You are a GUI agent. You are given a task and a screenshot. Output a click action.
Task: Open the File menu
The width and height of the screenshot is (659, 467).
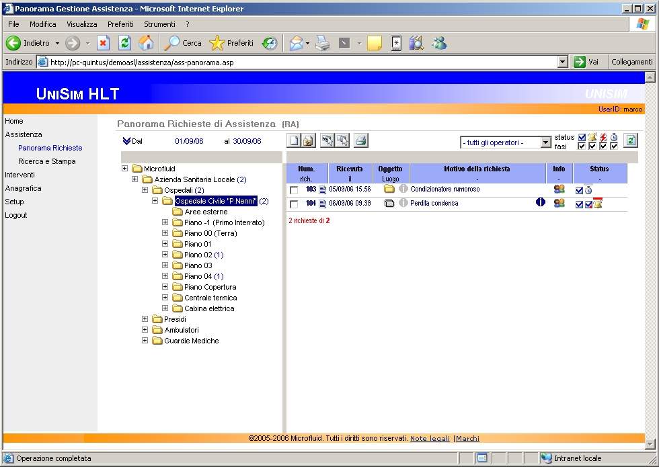[x=13, y=24]
